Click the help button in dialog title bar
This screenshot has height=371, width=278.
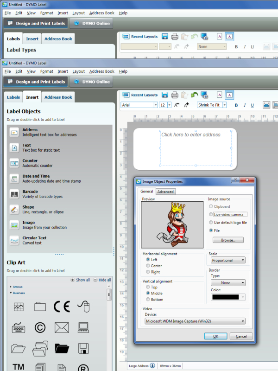click(x=235, y=180)
